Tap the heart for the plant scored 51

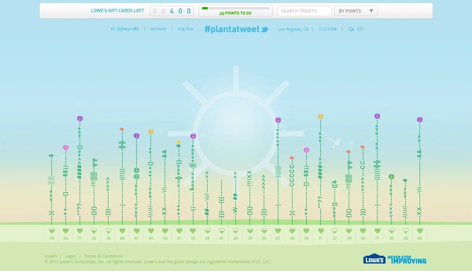pos(179,231)
